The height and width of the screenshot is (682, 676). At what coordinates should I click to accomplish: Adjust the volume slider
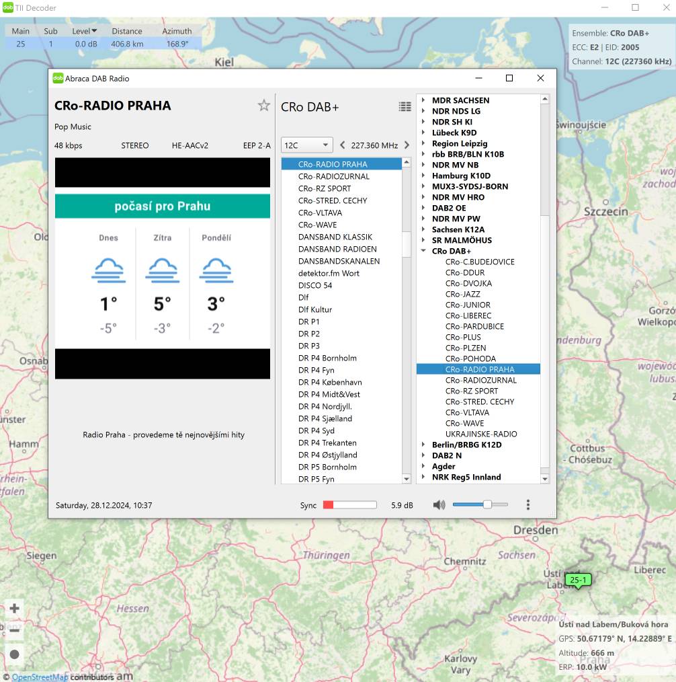pyautogui.click(x=487, y=504)
